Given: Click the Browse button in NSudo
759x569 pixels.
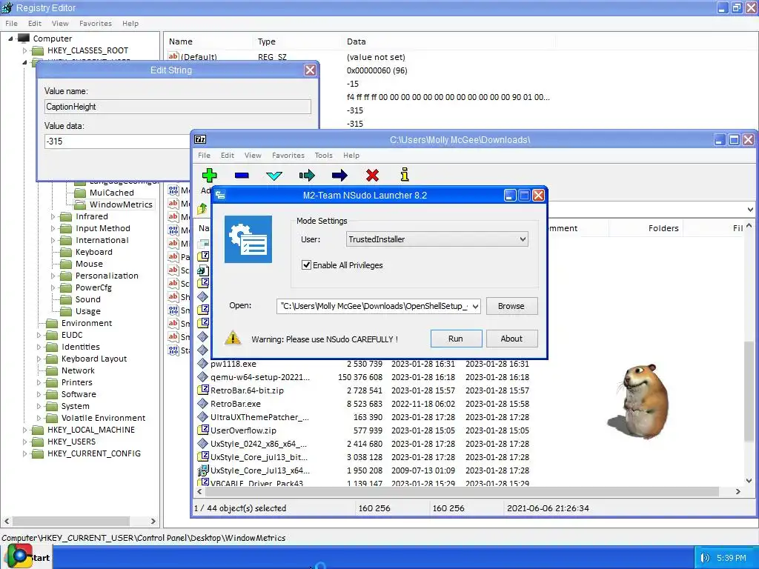Looking at the screenshot, I should coord(511,306).
